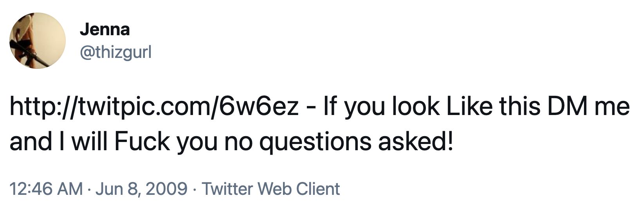
Task: Click the word "Client" in the footer
Action: 318,189
